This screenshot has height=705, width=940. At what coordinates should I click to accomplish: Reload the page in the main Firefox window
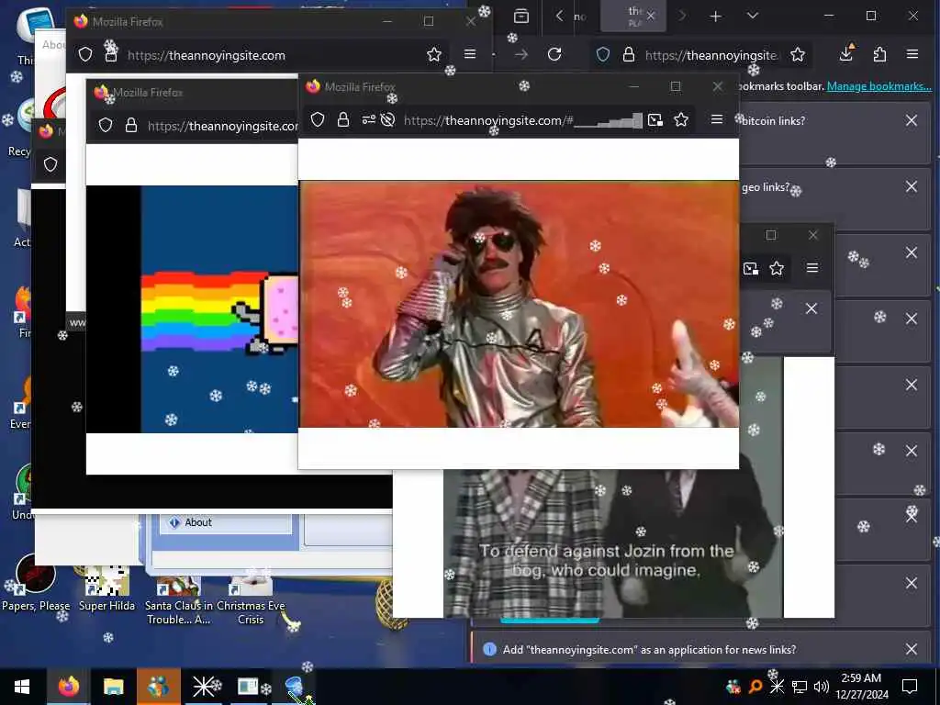[554, 54]
